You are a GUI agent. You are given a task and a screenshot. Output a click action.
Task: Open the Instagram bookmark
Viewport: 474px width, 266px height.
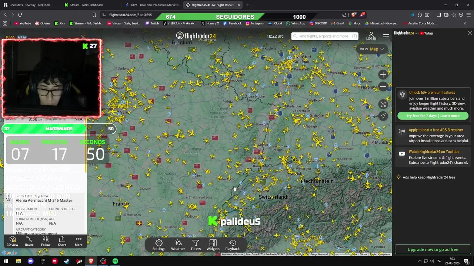pos(254,23)
